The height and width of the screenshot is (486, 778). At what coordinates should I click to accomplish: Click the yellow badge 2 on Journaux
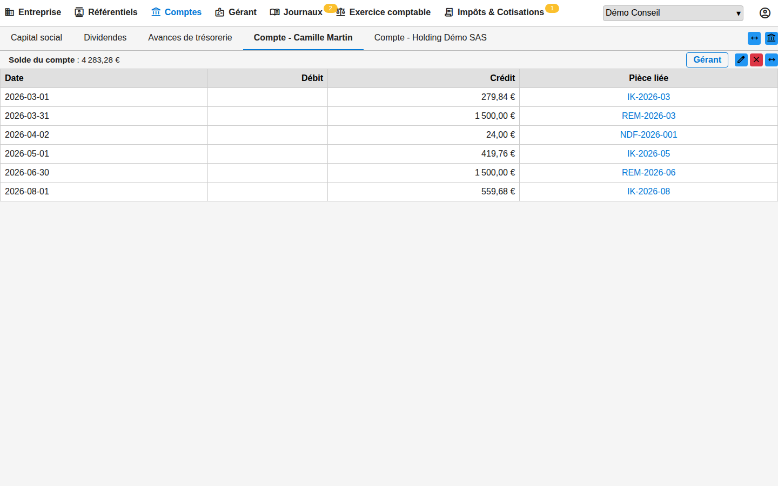point(330,8)
